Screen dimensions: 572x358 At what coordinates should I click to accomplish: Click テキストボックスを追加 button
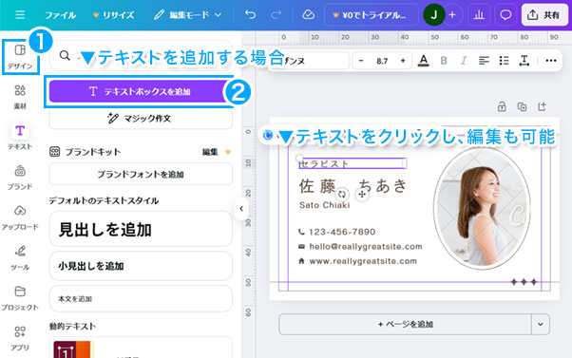click(141, 91)
